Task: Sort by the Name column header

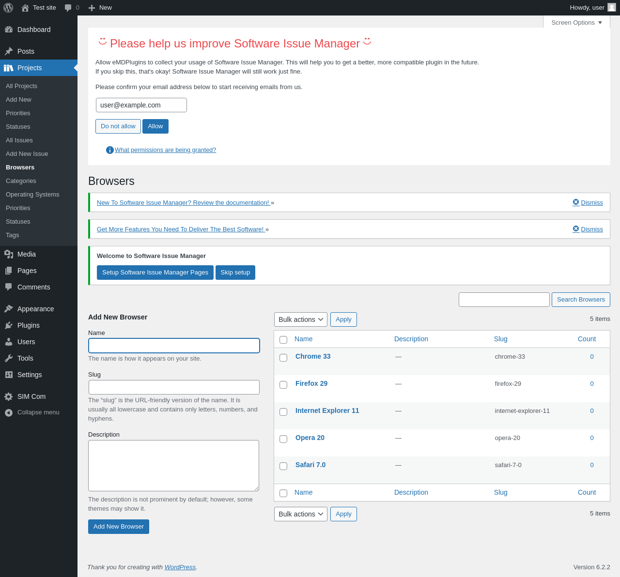Action: [x=303, y=339]
